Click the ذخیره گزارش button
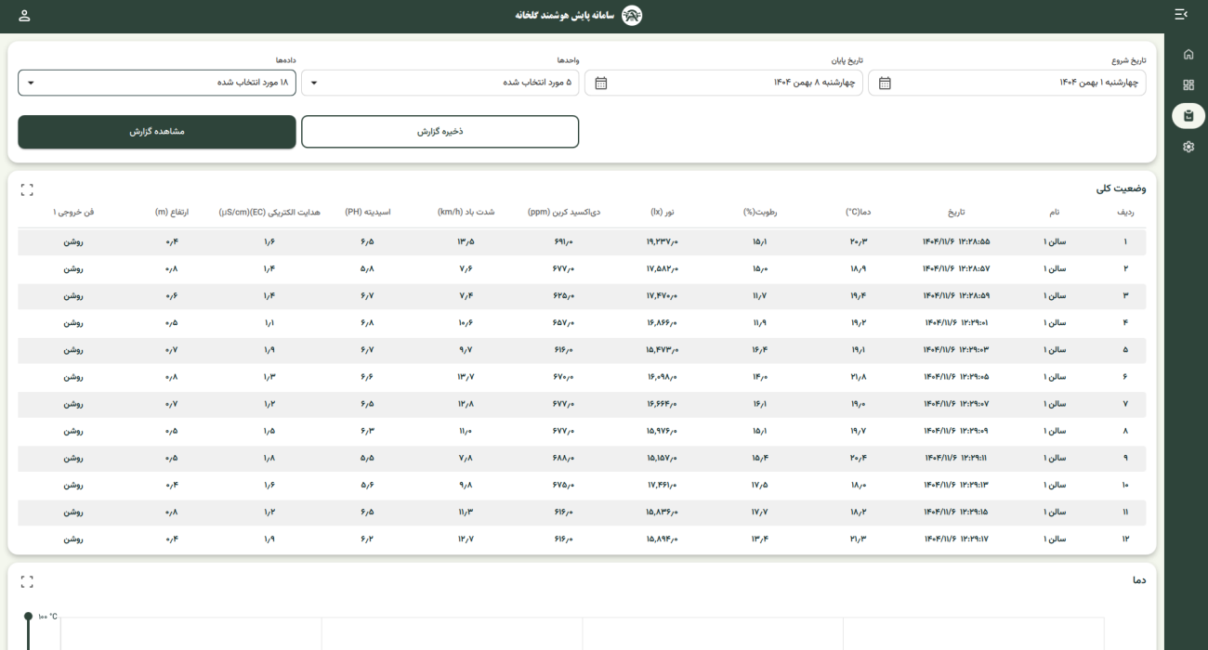 pos(440,132)
